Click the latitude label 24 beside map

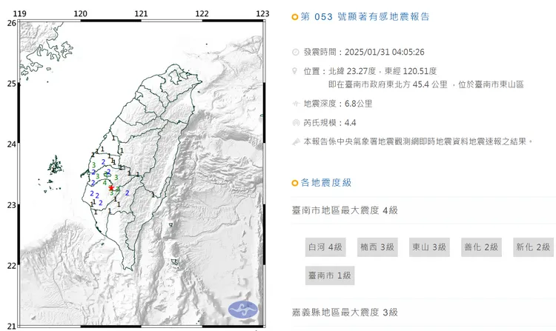11,144
